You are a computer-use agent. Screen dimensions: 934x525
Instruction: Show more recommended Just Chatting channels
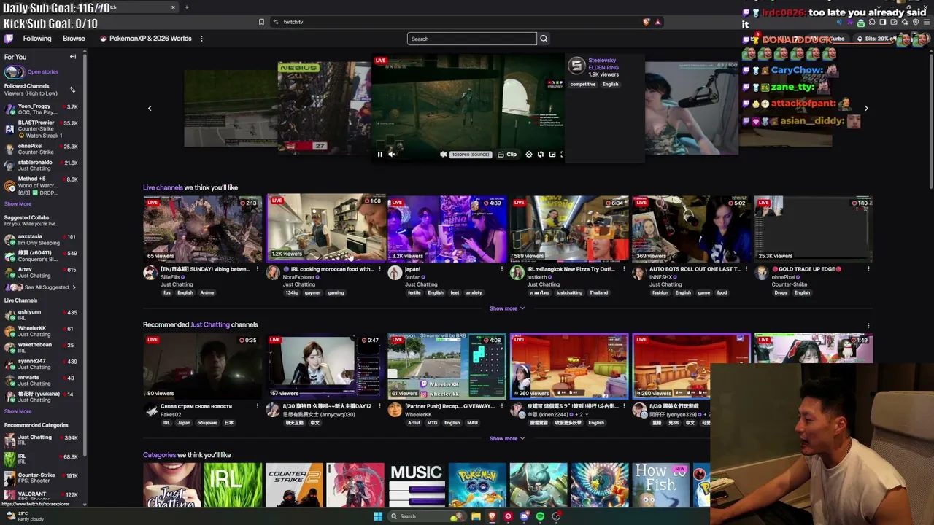coord(506,438)
